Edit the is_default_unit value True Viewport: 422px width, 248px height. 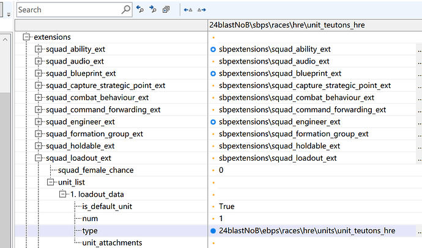click(x=227, y=206)
